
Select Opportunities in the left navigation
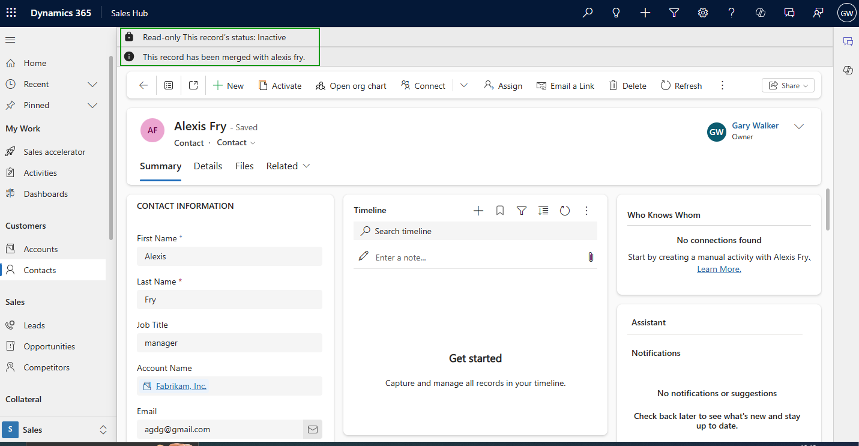click(x=49, y=346)
